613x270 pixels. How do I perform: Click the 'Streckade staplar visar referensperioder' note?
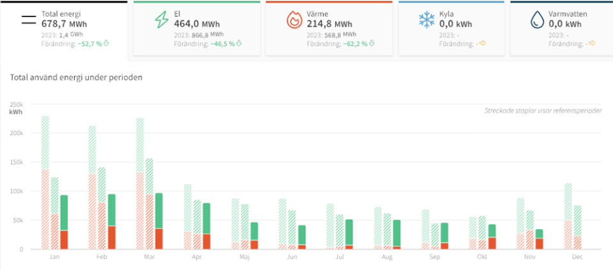[x=543, y=111]
